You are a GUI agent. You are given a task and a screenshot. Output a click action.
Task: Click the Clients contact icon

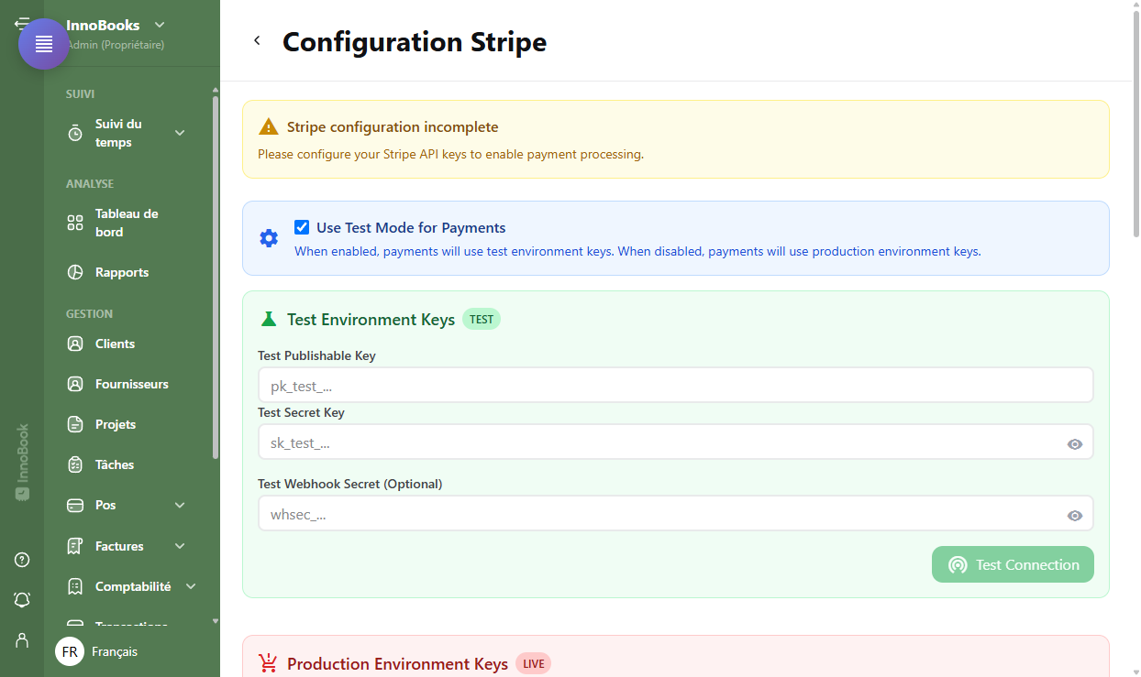click(75, 344)
